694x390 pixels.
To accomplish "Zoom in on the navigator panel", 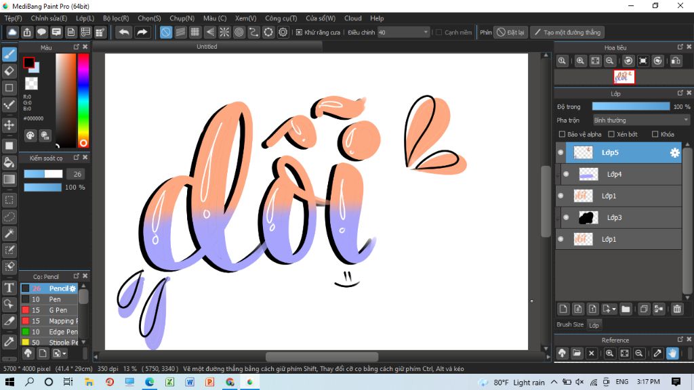I will pos(580,61).
